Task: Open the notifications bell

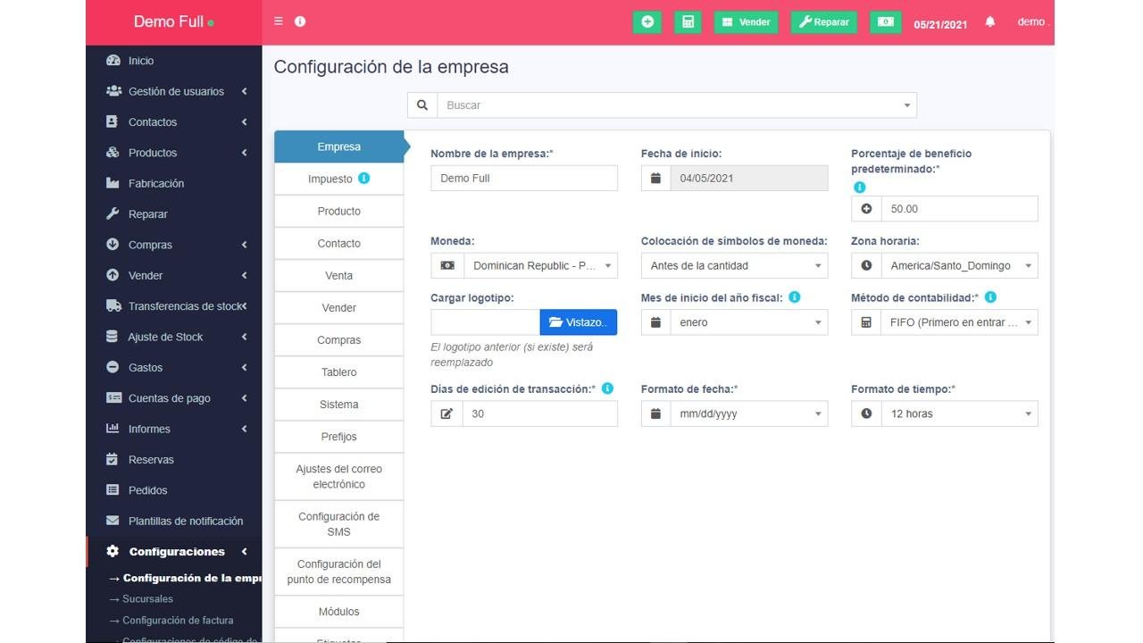Action: (x=990, y=22)
